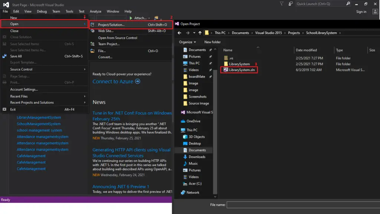Select the Project/Solution open icon
This screenshot has height=214, width=380.
pyautogui.click(x=92, y=24)
